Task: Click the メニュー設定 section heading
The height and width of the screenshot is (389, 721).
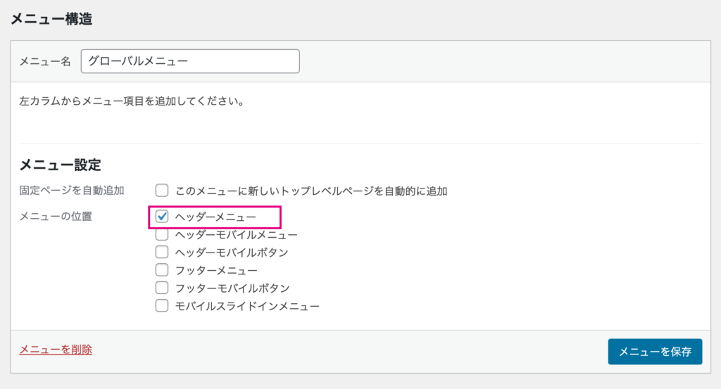Action: (61, 165)
